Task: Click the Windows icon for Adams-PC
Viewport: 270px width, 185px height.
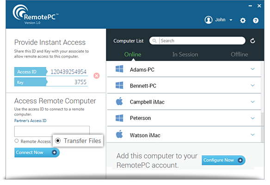Action: pos(119,69)
